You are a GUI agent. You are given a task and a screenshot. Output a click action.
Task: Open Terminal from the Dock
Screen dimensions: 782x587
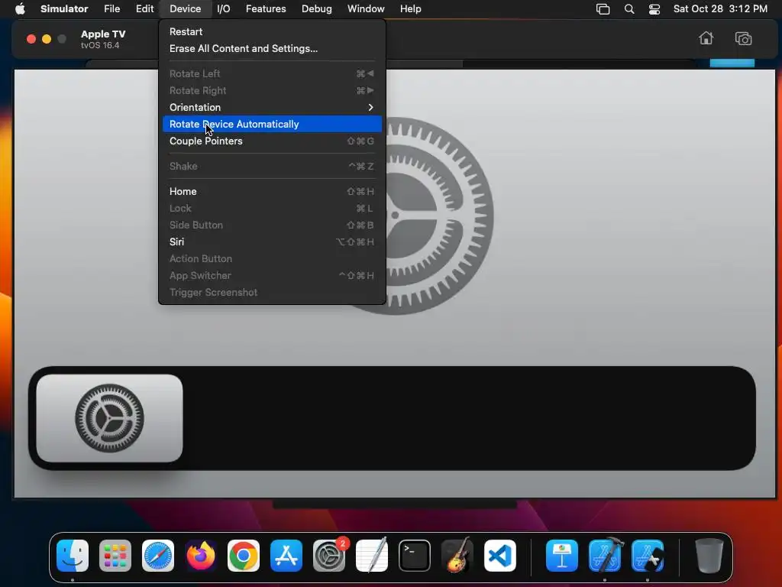(x=415, y=556)
